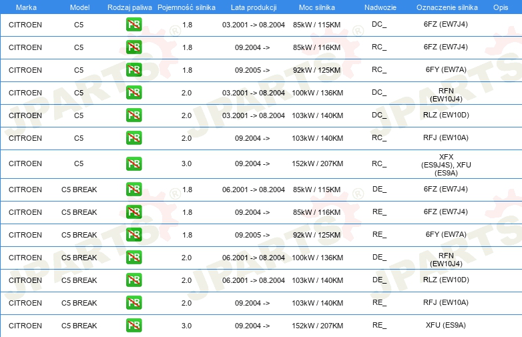Click the Moc silnika column header
This screenshot has height=337, width=522.
(x=317, y=7)
